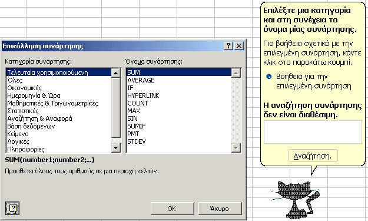Select category Λογικές

tap(58, 141)
